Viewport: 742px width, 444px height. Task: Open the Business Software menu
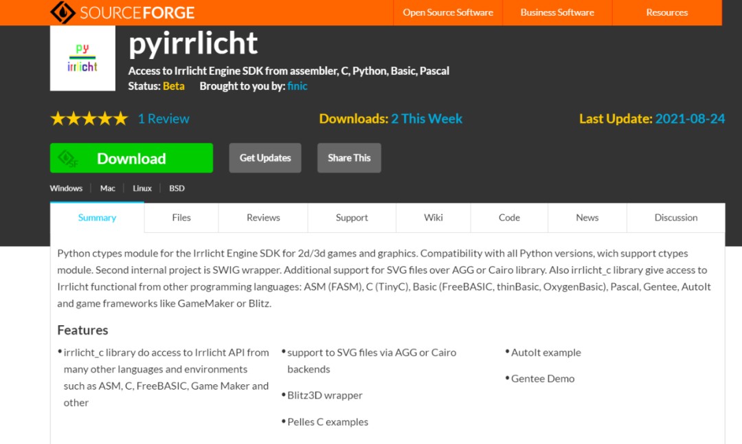tap(557, 13)
